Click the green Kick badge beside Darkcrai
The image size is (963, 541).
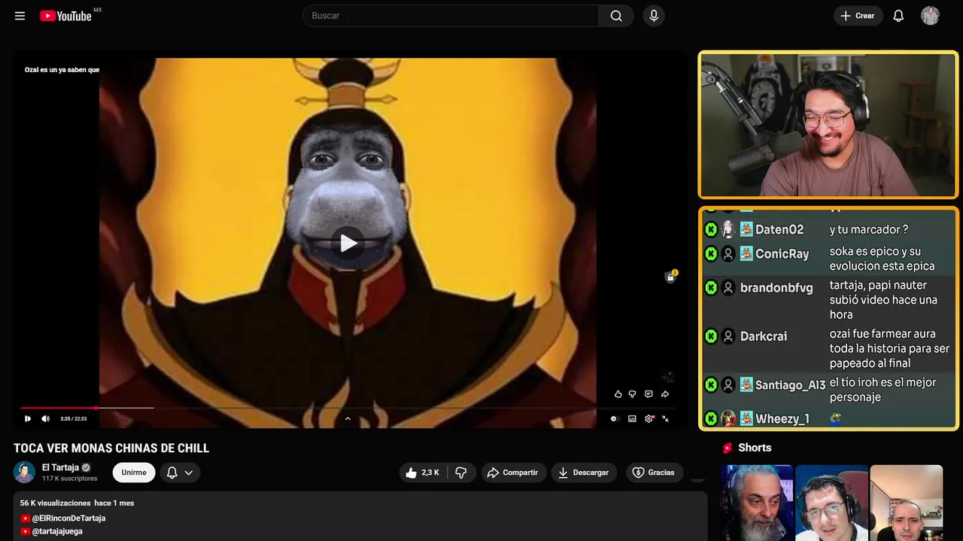coord(711,337)
